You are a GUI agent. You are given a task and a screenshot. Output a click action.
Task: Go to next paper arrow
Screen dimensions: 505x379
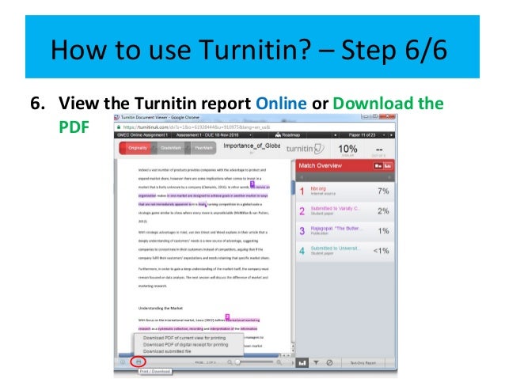tap(391, 135)
